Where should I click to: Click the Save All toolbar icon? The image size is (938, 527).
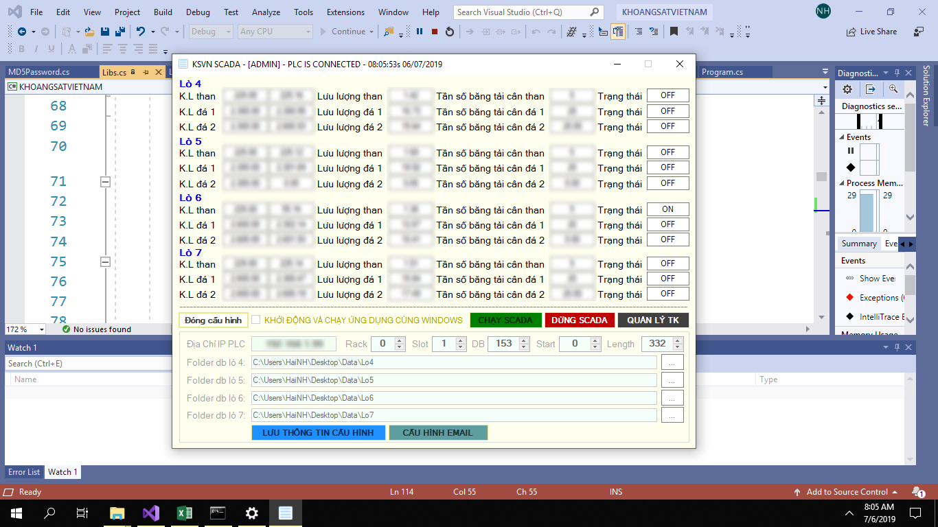[120, 32]
